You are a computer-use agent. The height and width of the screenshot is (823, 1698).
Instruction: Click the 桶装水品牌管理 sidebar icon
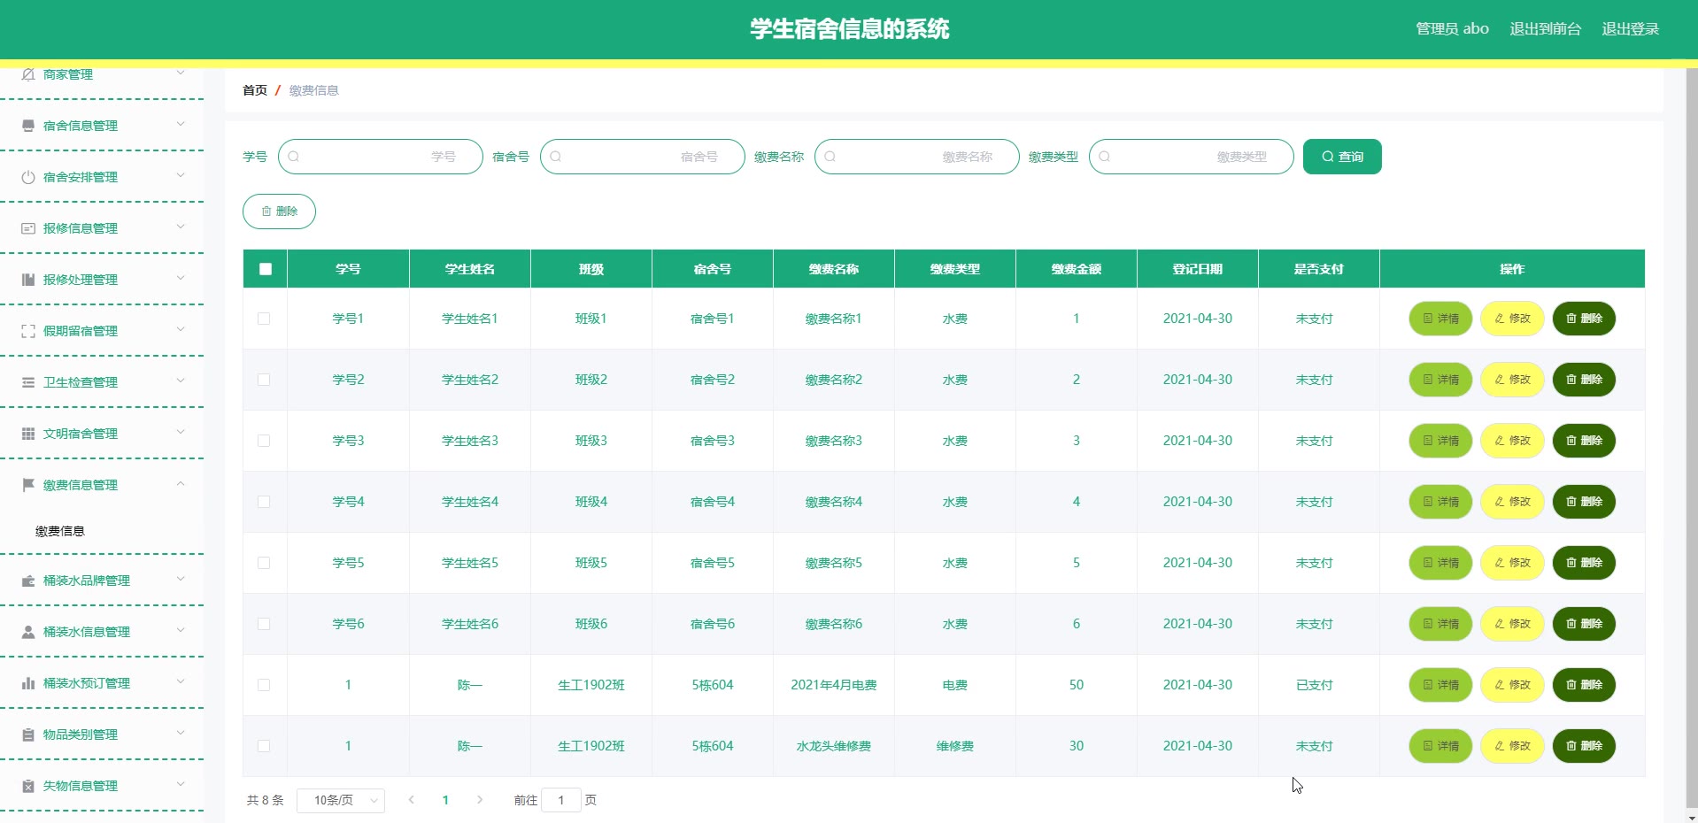[28, 581]
